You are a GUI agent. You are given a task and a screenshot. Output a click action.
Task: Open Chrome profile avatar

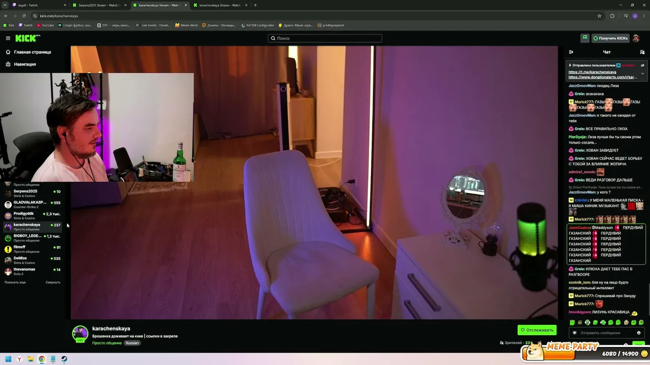[635, 16]
